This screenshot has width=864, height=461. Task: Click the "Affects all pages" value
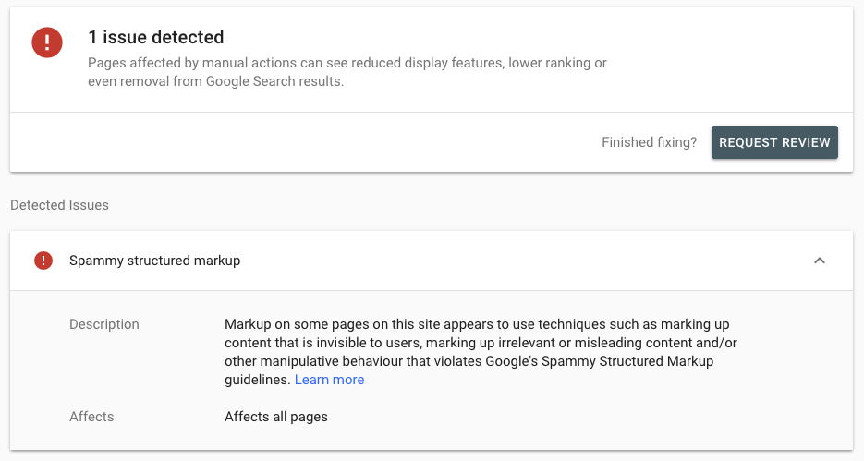pyautogui.click(x=276, y=417)
